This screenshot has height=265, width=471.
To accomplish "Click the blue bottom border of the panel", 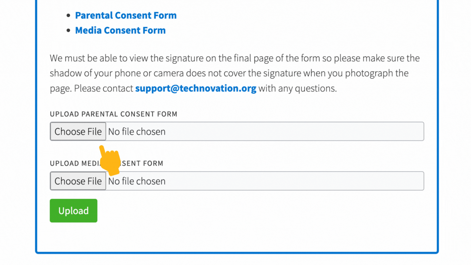I will click(237, 253).
